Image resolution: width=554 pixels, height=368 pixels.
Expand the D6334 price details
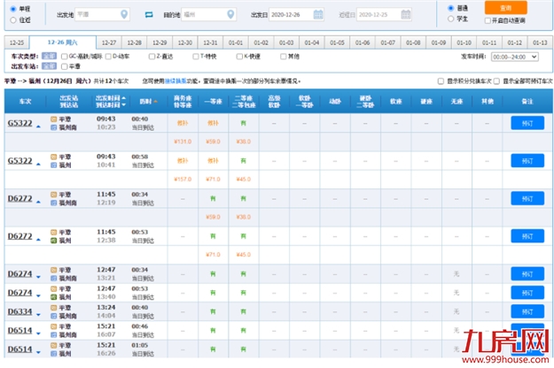click(x=38, y=315)
